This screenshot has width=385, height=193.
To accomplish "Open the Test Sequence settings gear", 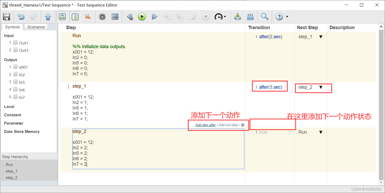I will point(102,16).
